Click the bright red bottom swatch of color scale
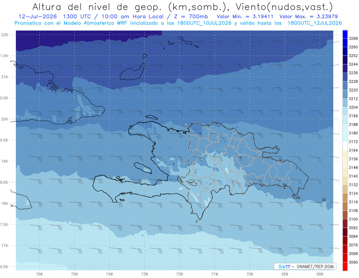The height and width of the screenshot is (278, 359). click(x=345, y=266)
